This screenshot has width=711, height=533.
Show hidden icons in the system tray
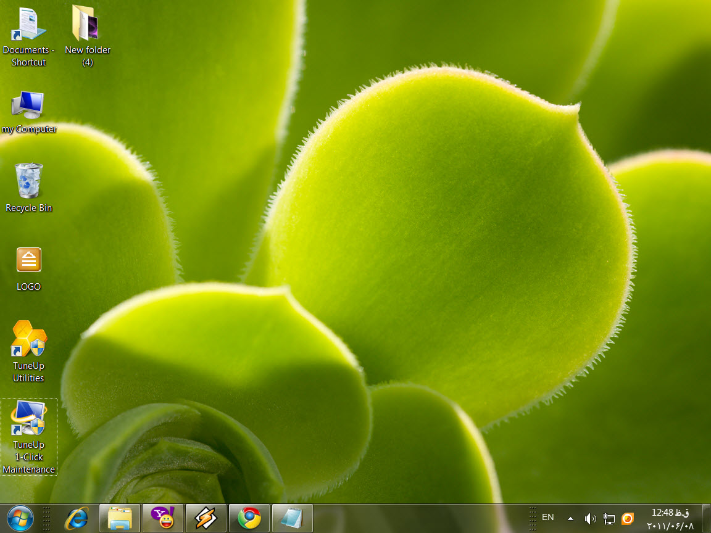570,518
